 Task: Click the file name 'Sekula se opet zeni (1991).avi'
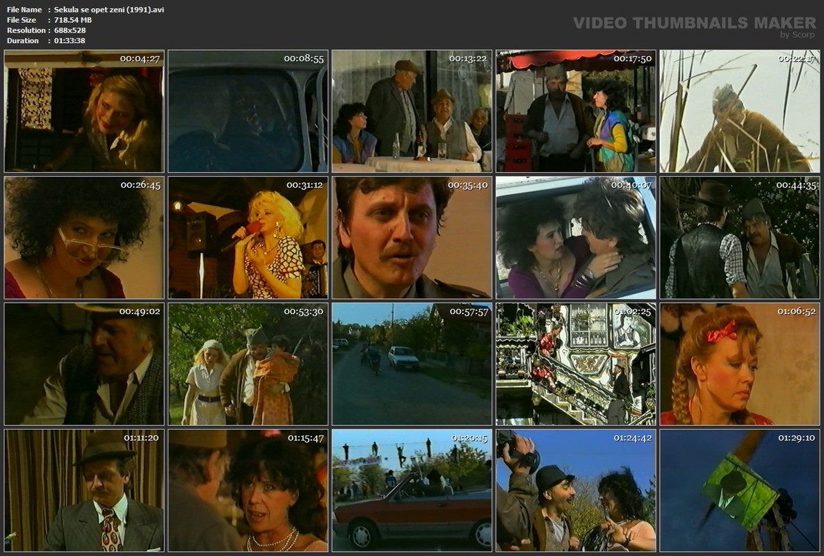[x=108, y=10]
